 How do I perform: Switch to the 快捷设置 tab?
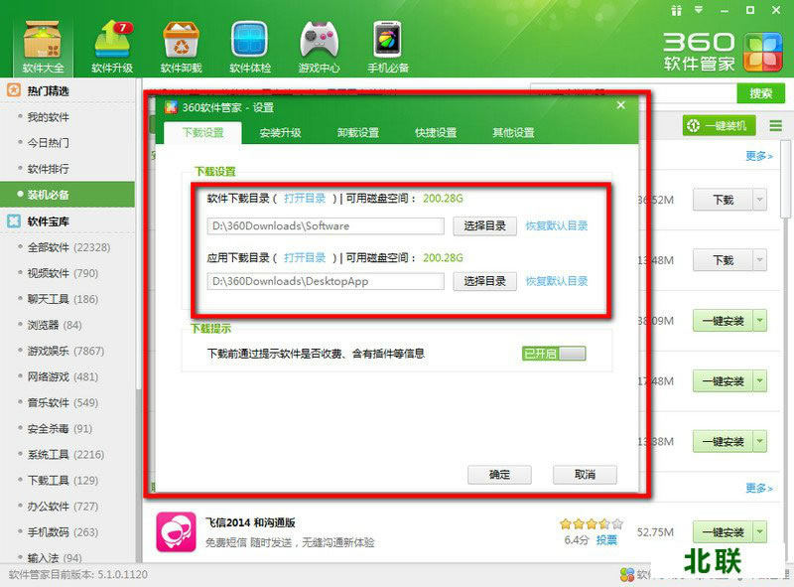(436, 133)
